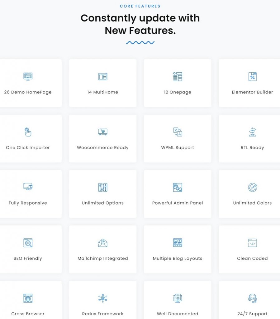The width and height of the screenshot is (280, 319).
Task: Click the 26 Demo HomePage monitor icon
Action: (28, 77)
